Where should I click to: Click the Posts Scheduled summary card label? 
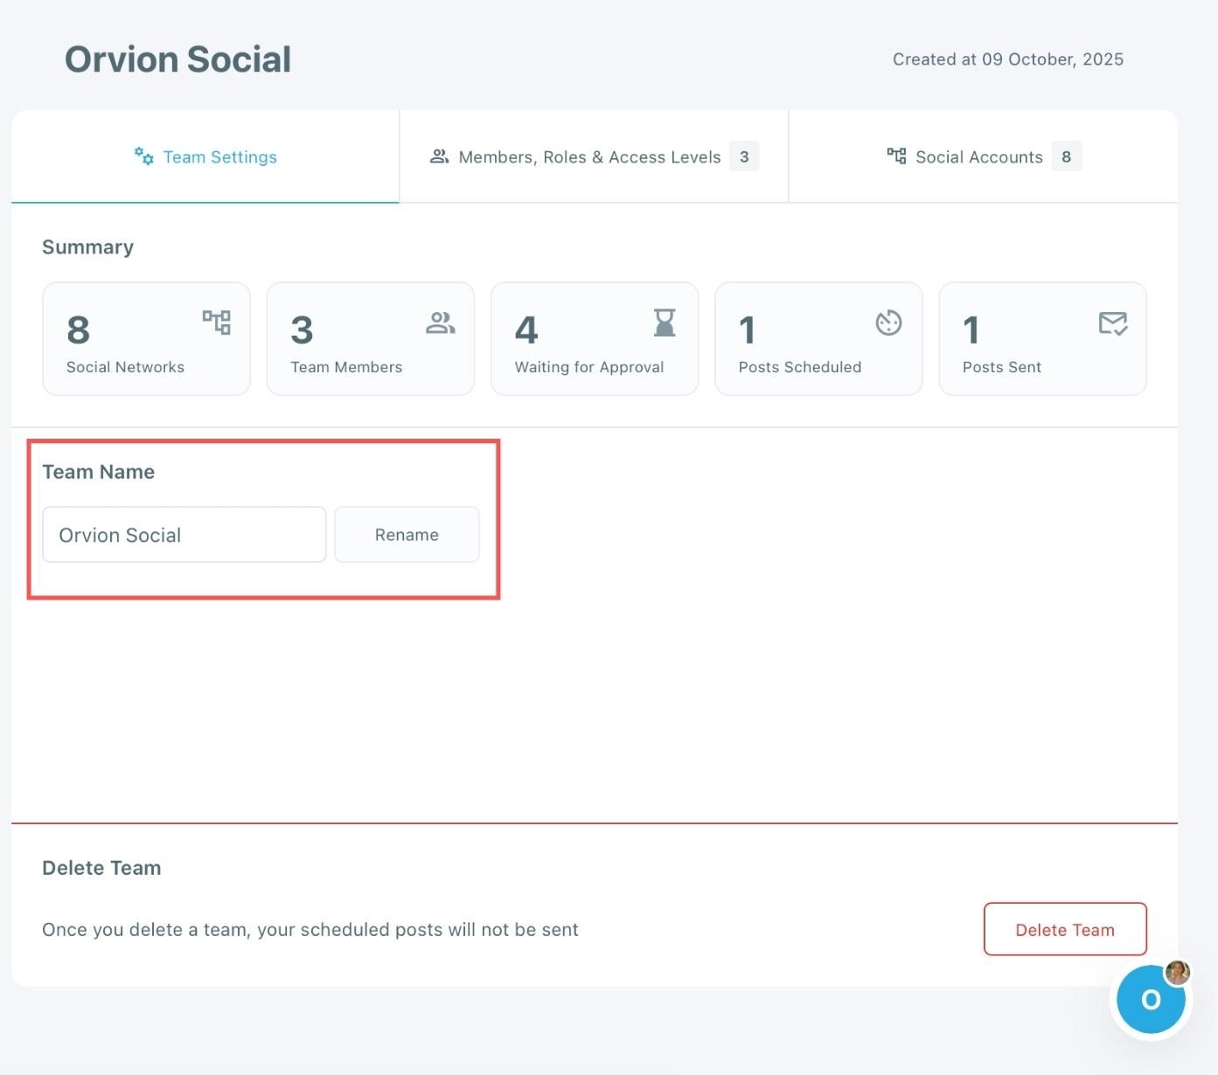[799, 367]
